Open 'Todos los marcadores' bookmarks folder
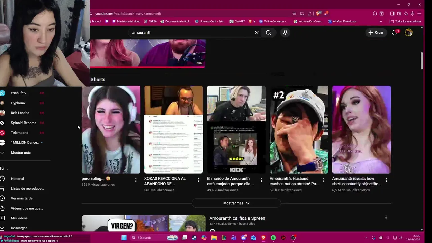The width and height of the screenshot is (432, 243). 405,21
